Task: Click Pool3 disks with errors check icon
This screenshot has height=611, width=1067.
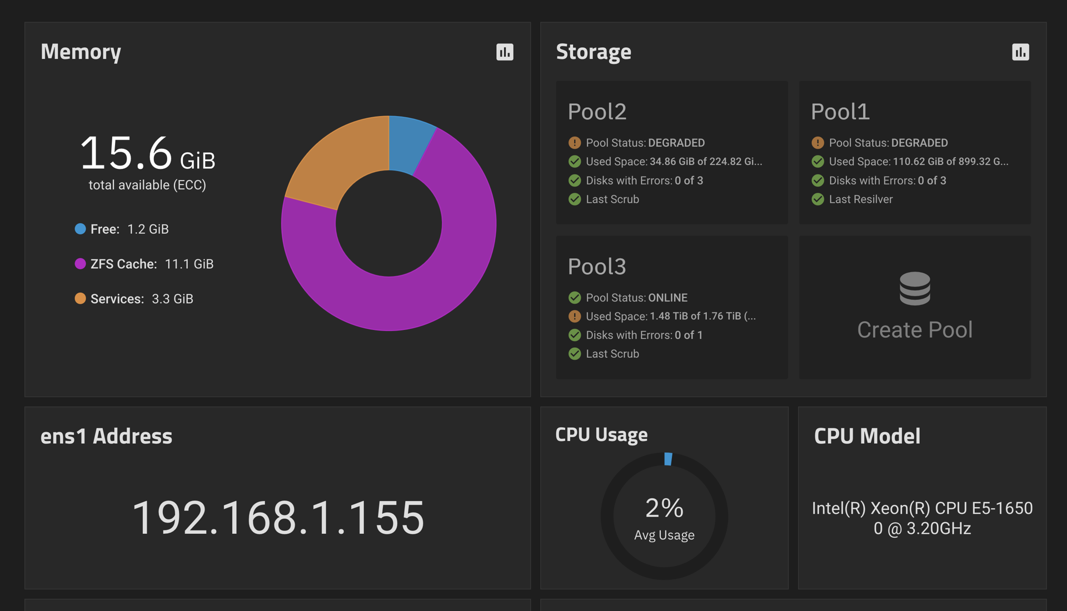Action: (x=575, y=335)
